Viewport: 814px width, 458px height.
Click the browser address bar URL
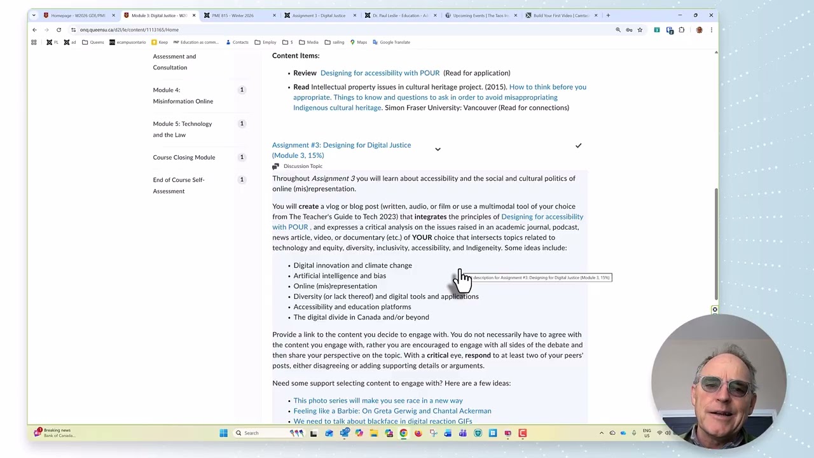129,30
